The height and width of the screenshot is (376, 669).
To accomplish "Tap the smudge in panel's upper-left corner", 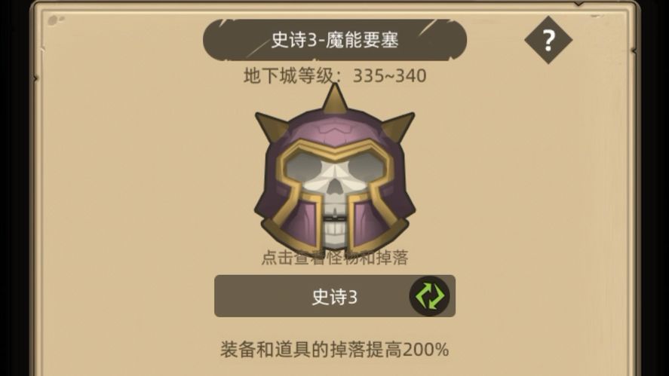I will click(x=56, y=20).
